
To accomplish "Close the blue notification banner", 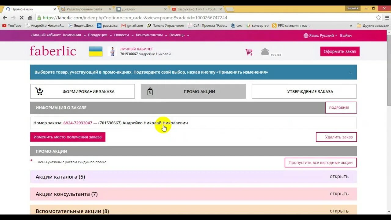I will pyautogui.click(x=350, y=72).
